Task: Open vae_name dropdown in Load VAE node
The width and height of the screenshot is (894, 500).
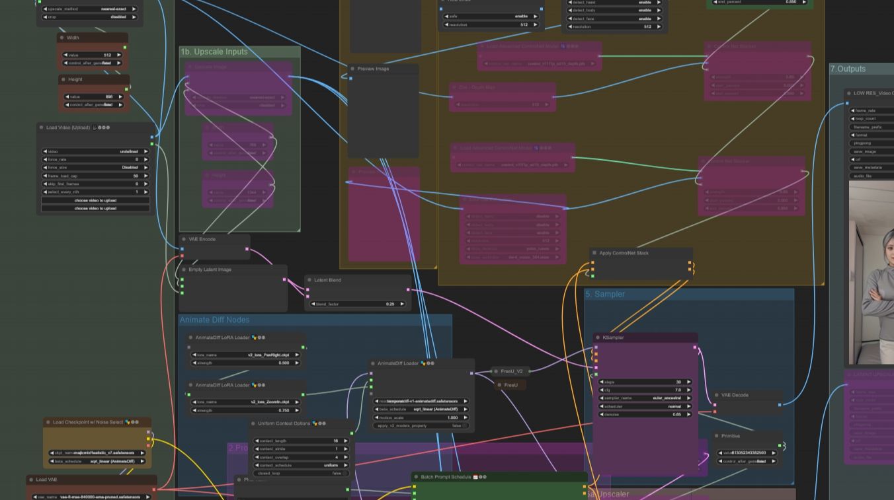Action: point(91,497)
